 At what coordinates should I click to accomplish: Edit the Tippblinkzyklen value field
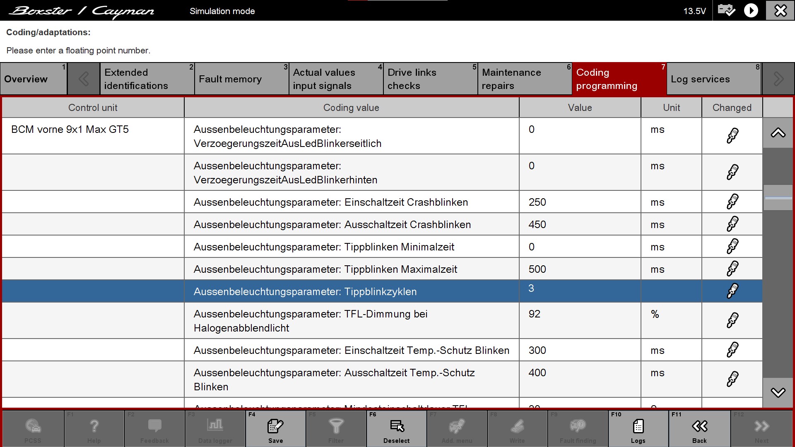[580, 291]
